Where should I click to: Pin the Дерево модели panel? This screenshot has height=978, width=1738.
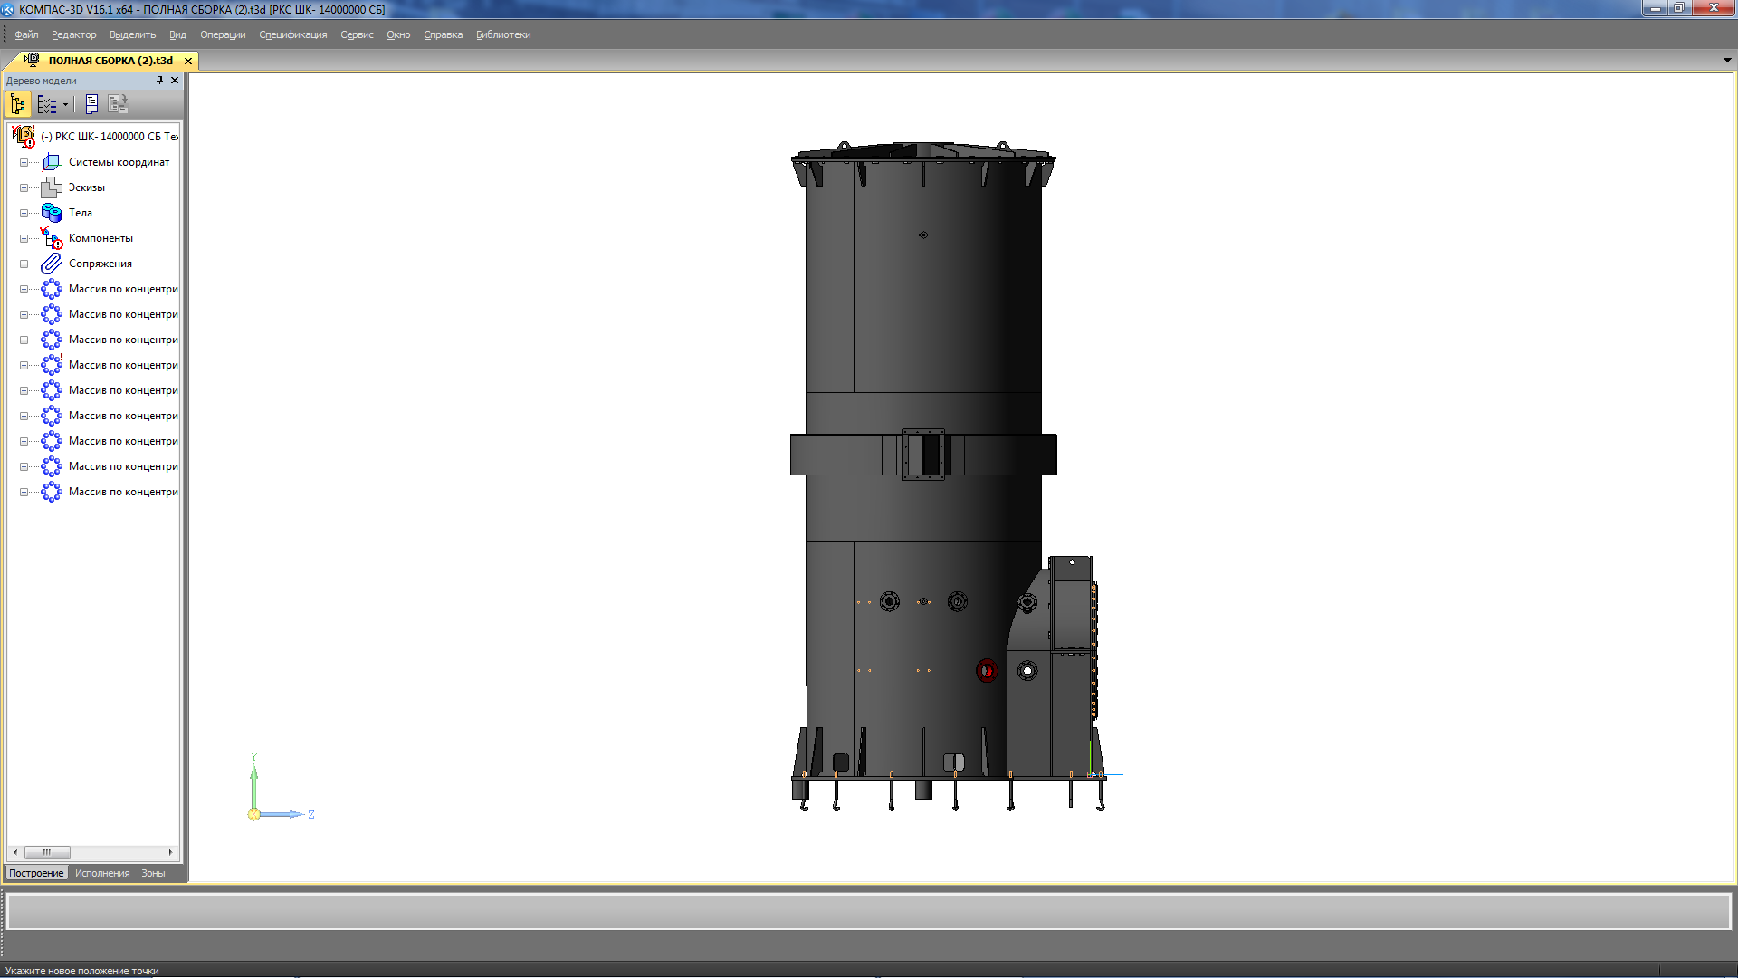(159, 81)
